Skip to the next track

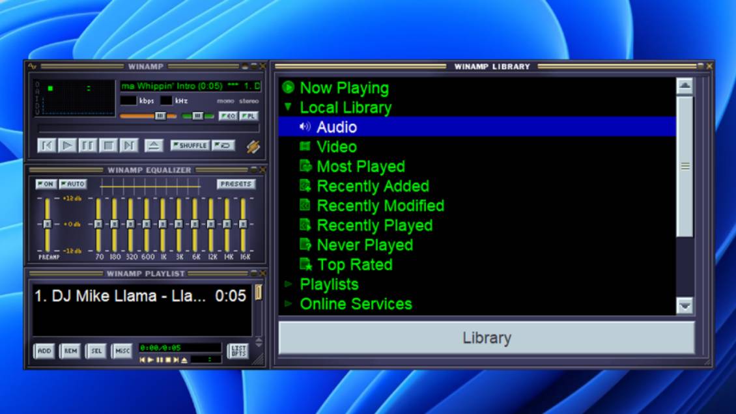coord(130,146)
